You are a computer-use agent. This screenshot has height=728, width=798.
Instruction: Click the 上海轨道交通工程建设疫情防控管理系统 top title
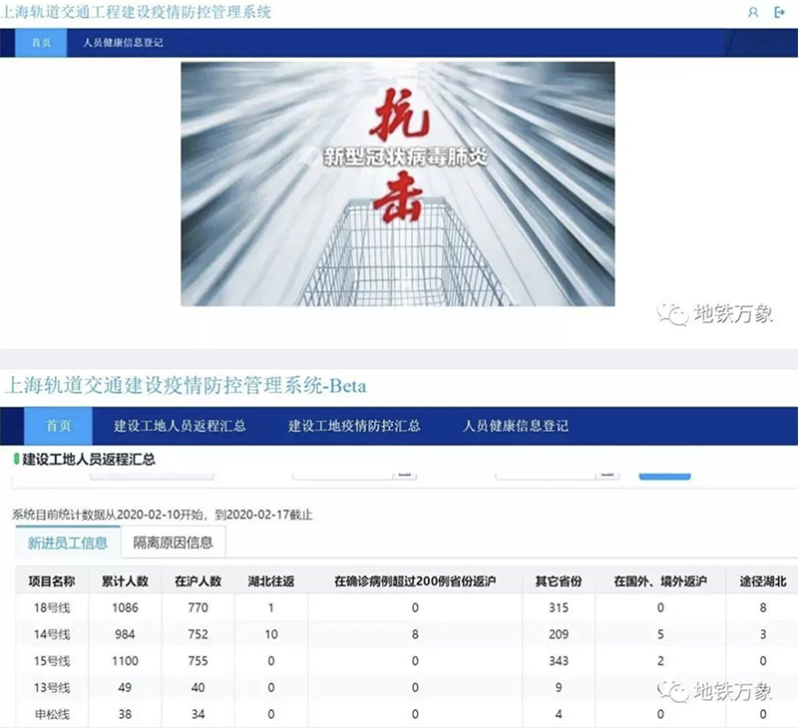[x=137, y=12]
